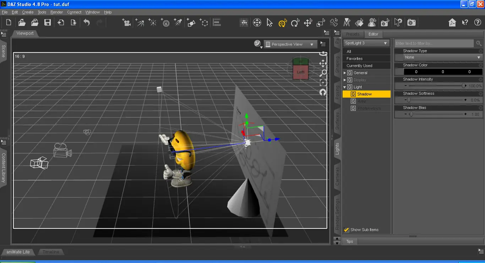485x263 pixels.
Task: Uncheck the Show Sub Items checkbox
Action: 347,230
